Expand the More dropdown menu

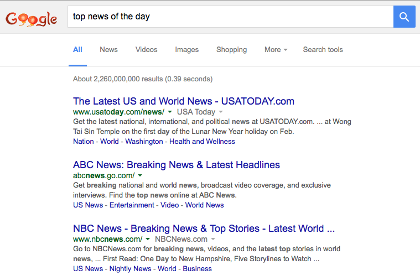[x=276, y=50]
